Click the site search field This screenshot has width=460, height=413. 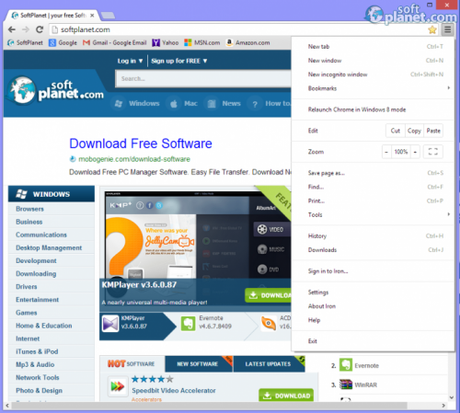click(x=203, y=79)
